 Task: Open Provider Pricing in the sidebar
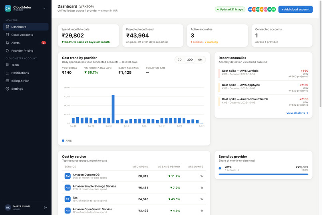[26, 50]
